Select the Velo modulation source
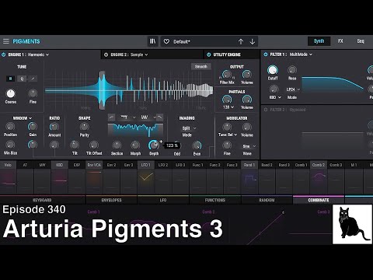 pos(8,165)
